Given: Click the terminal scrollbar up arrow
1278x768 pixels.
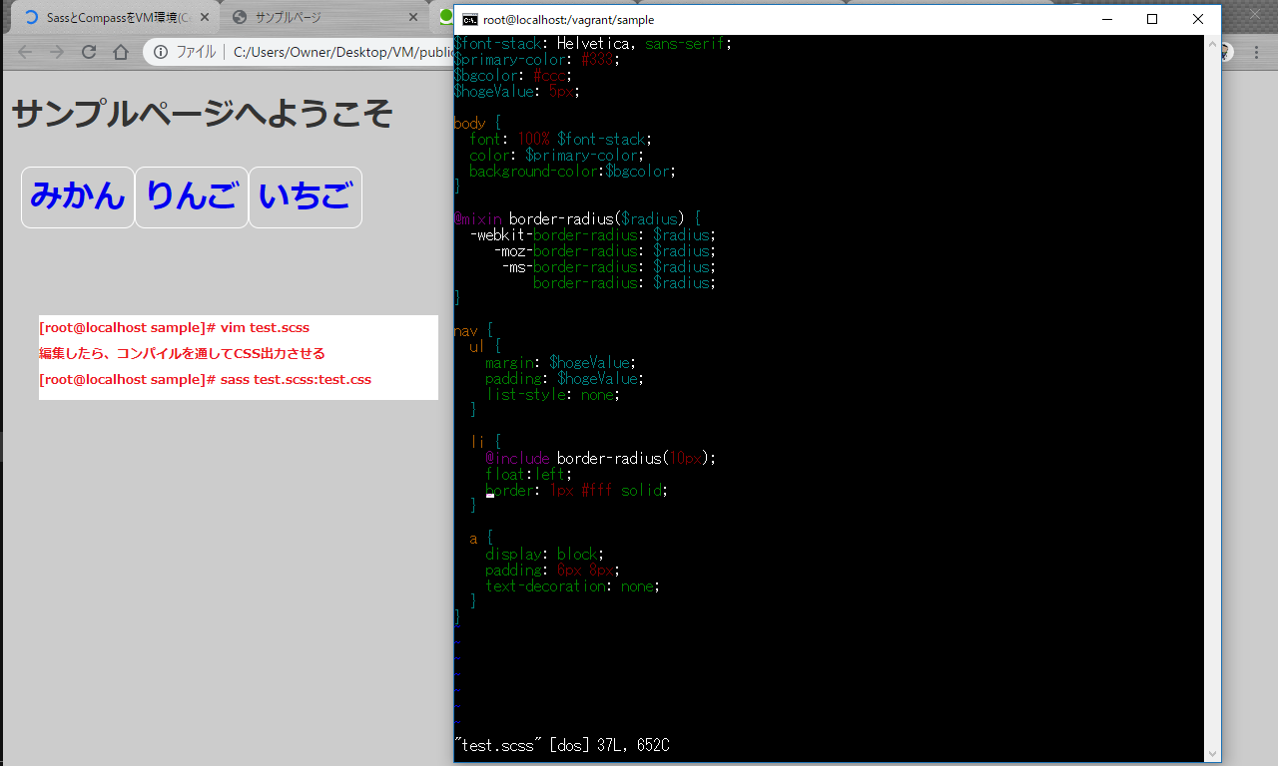Looking at the screenshot, I should pos(1212,44).
